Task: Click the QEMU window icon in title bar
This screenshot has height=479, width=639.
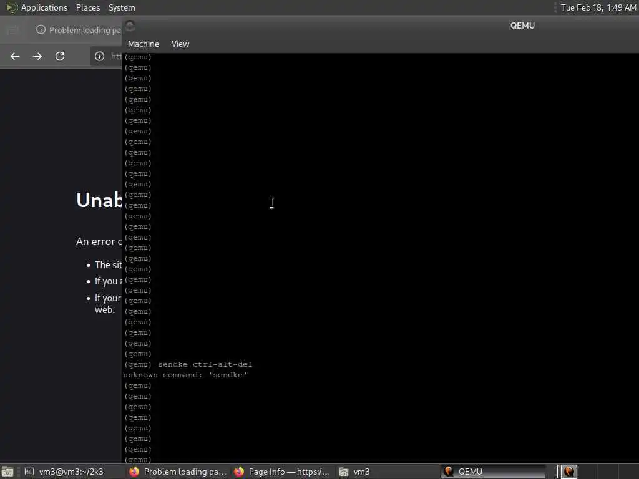Action: point(130,26)
